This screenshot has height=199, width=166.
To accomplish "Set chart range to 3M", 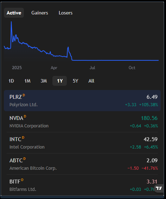I will pyautogui.click(x=44, y=81).
